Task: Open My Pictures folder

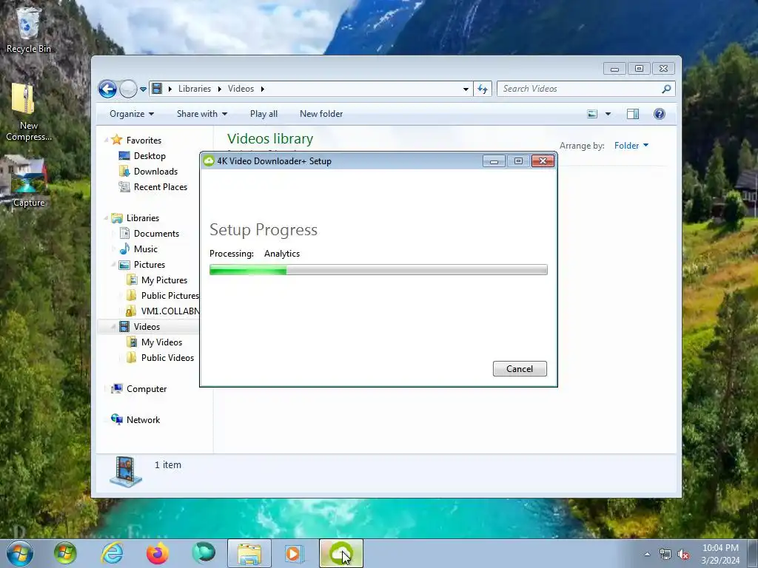Action: 164,280
